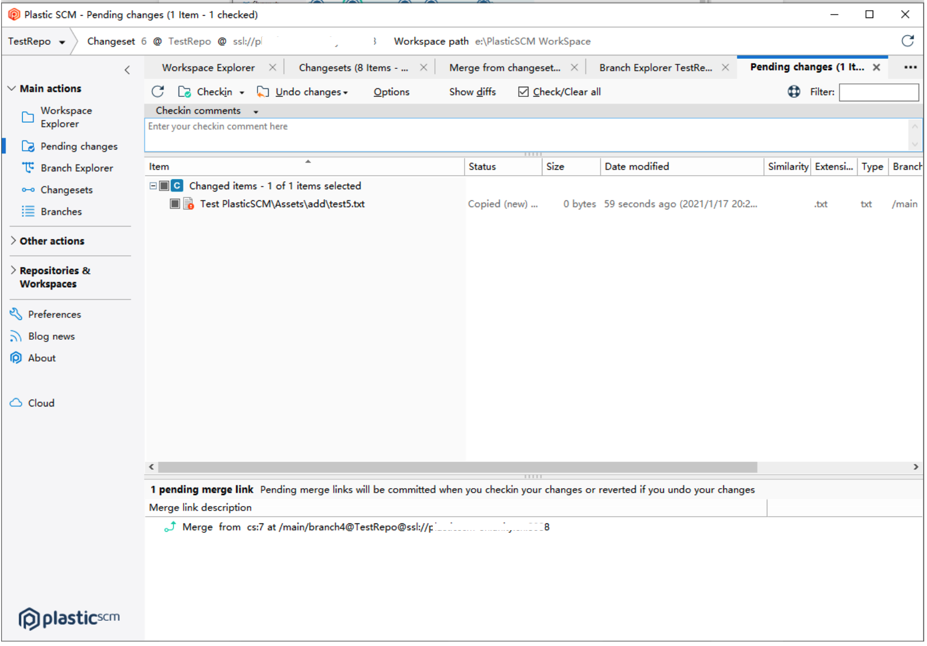Click the horizontal scrollbar right arrow

916,467
